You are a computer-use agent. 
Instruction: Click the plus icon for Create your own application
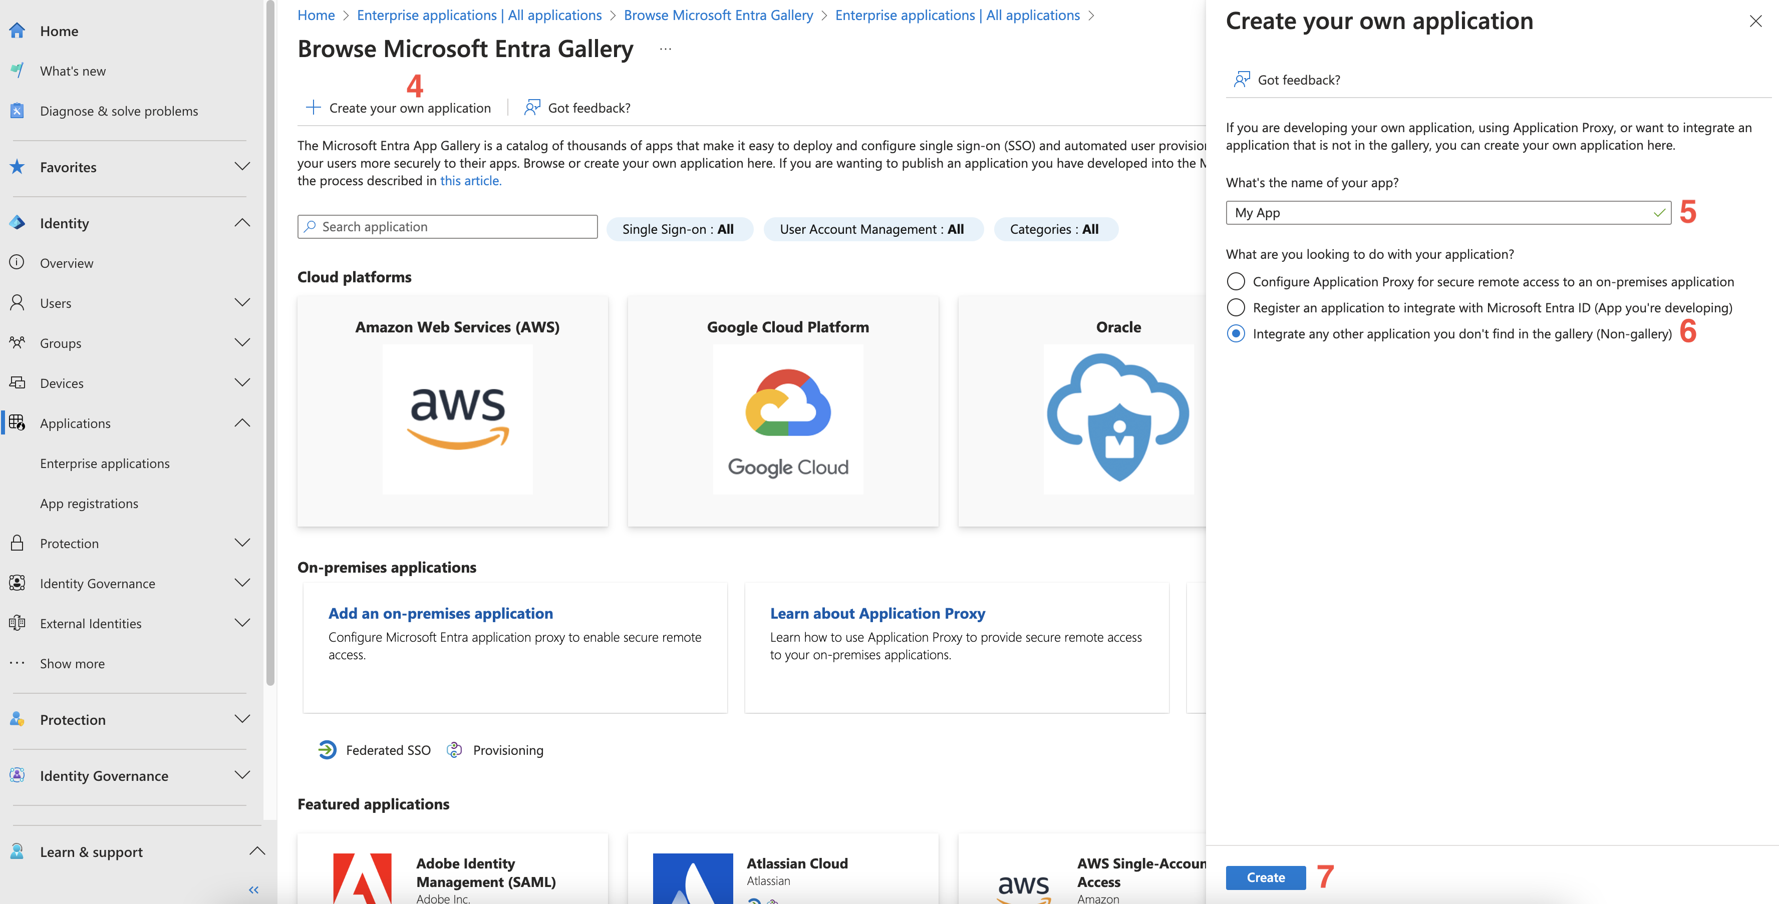pos(313,108)
